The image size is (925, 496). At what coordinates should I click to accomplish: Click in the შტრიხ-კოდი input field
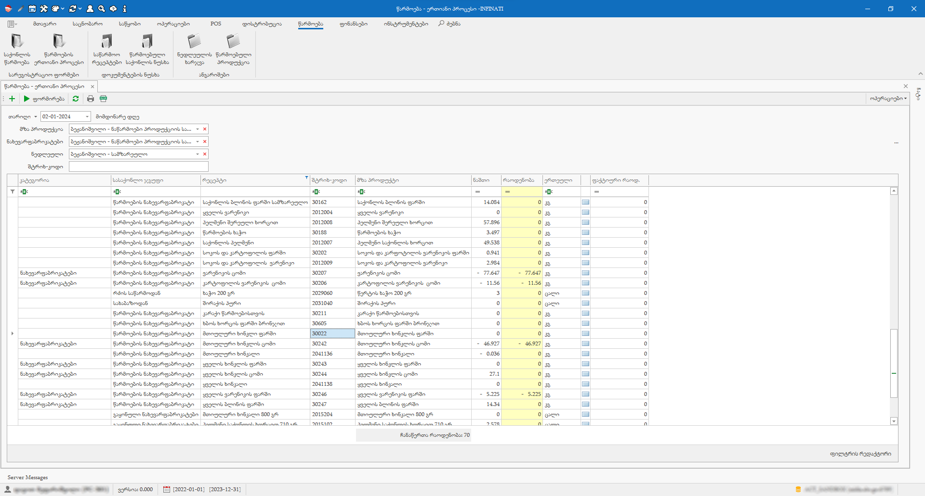tap(138, 166)
